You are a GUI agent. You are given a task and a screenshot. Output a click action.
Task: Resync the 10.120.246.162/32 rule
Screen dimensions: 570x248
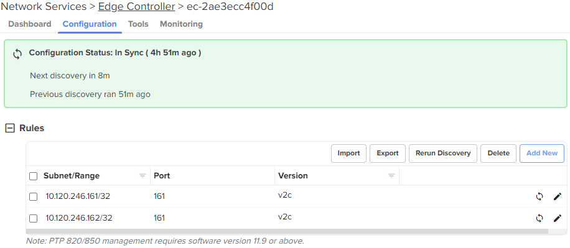pyautogui.click(x=540, y=218)
